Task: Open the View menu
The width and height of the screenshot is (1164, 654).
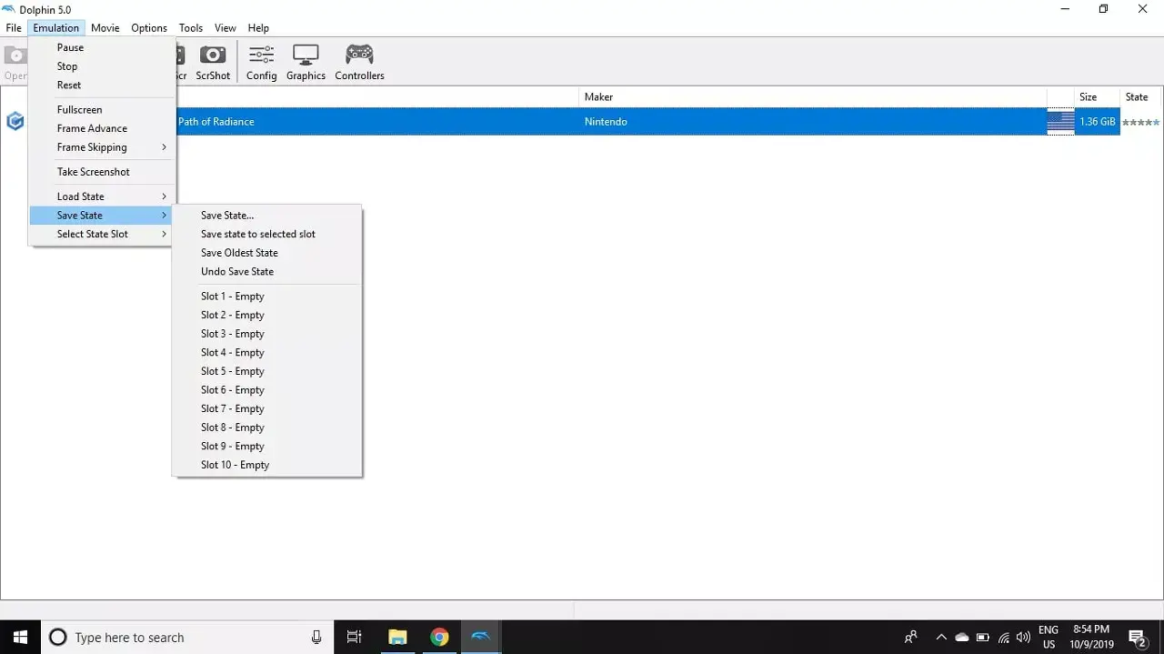Action: 226,28
